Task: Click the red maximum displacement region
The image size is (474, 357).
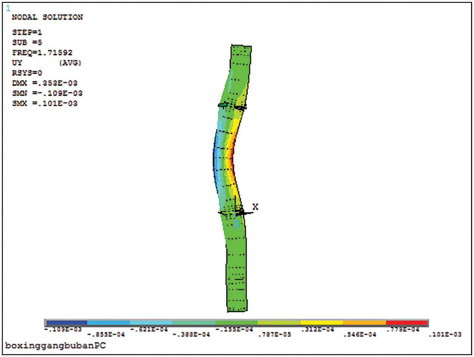Action: (x=231, y=159)
